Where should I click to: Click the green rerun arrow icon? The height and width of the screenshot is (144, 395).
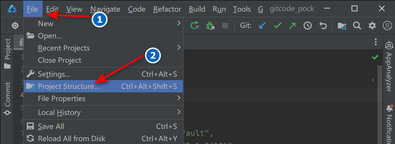194,26
